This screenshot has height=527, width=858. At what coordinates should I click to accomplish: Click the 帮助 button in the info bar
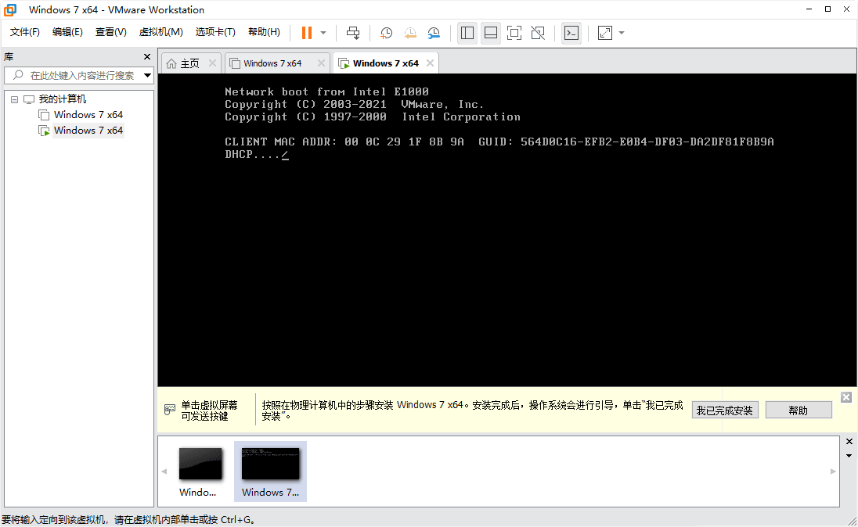pos(799,410)
